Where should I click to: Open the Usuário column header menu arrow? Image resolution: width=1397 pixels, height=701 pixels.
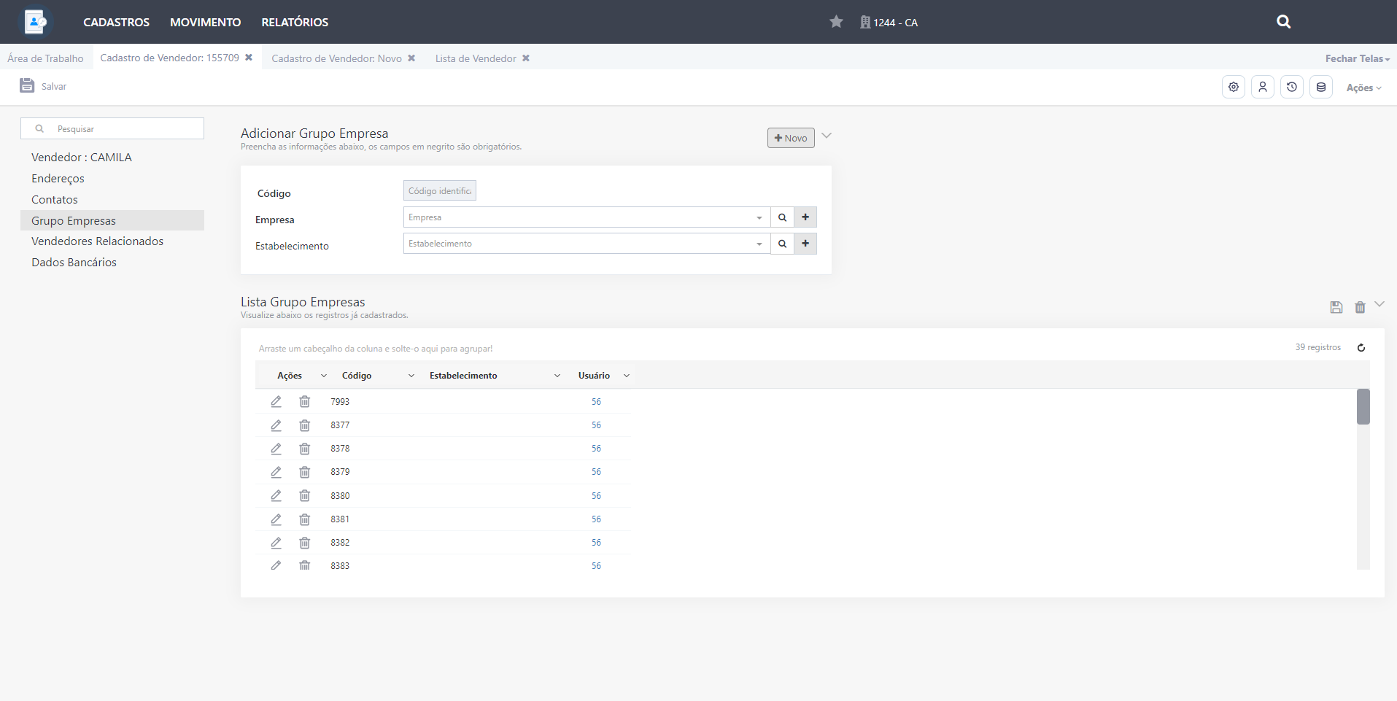point(627,376)
